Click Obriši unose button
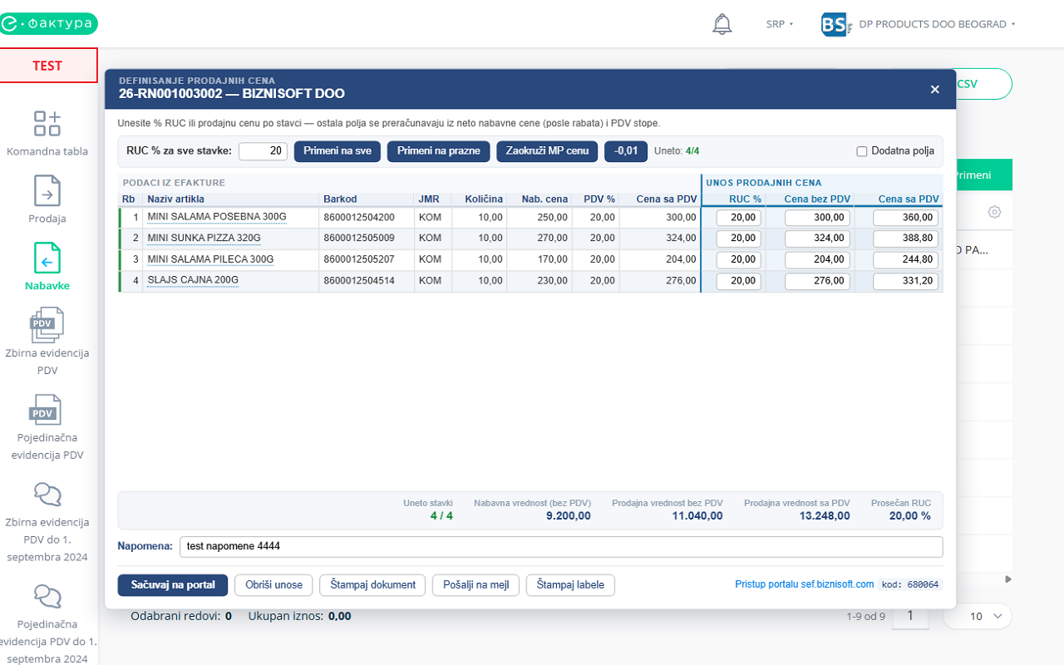The height and width of the screenshot is (665, 1064). (x=273, y=585)
